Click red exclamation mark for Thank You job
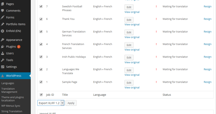The height and width of the screenshot is (114, 216). [156, 19]
